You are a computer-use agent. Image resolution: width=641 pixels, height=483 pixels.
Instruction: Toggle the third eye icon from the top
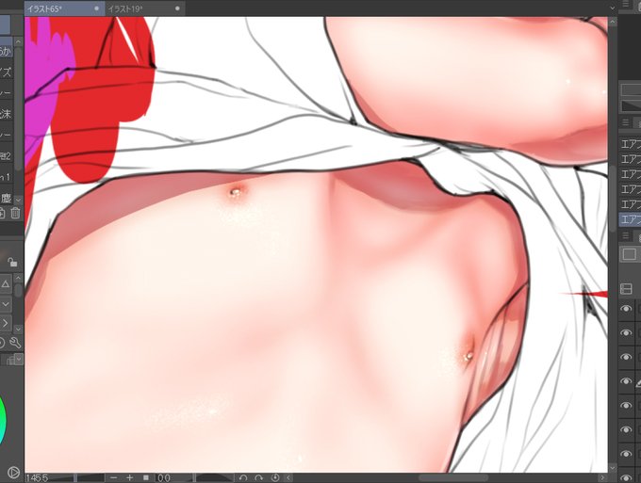[x=626, y=357]
